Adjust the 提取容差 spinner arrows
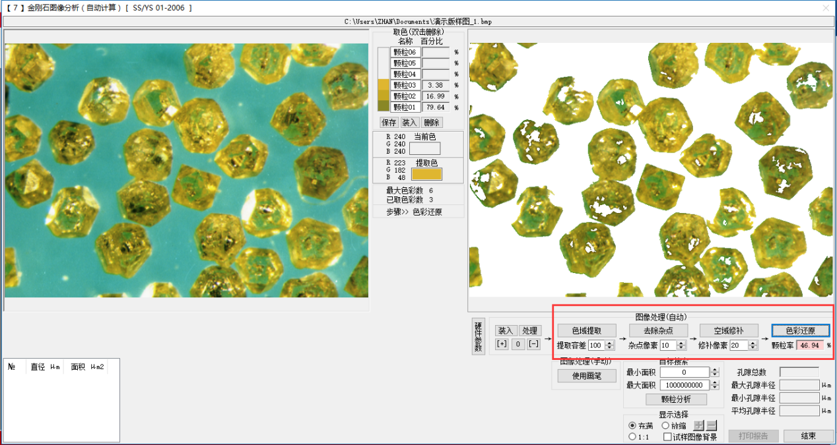The height and width of the screenshot is (445, 837). coord(609,345)
